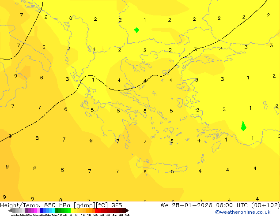Click the We 28-01-2026 date label
Viewport: 280px width, 216px height.
point(186,205)
